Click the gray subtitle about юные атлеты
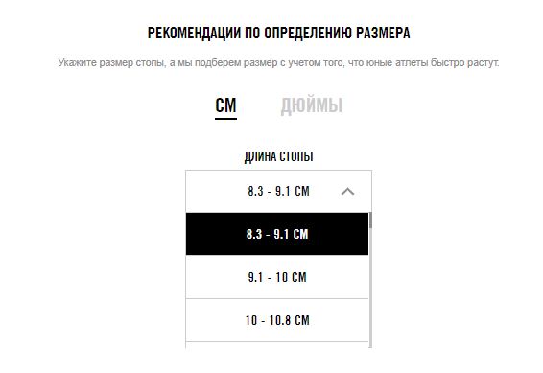Screen dimensions: 543x373 coord(278,63)
